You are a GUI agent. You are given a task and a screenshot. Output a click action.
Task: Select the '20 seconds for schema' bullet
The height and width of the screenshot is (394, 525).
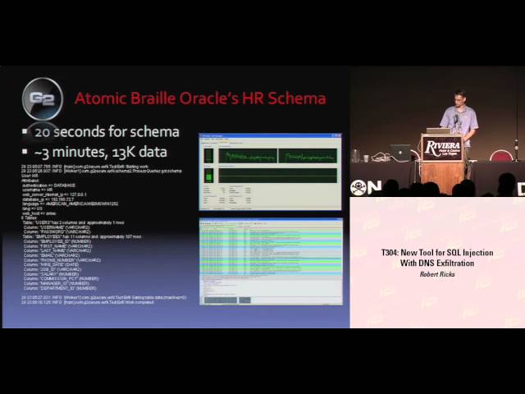107,131
